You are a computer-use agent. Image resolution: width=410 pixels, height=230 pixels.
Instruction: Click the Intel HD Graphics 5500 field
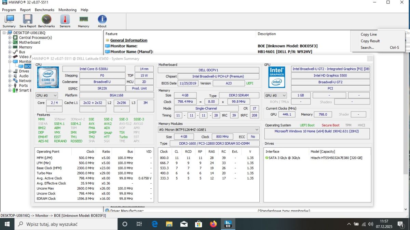pyautogui.click(x=330, y=75)
